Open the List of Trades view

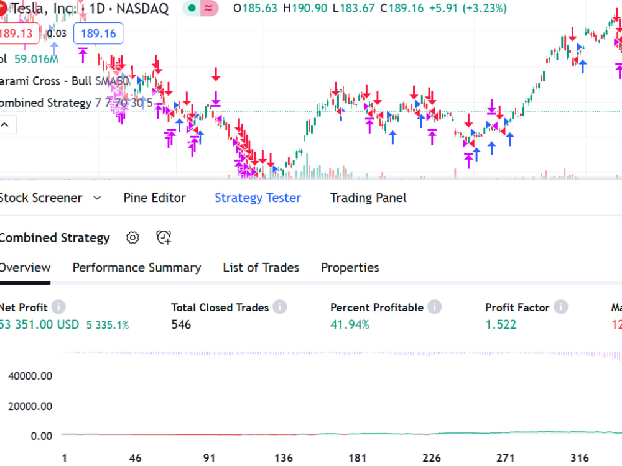pyautogui.click(x=261, y=267)
